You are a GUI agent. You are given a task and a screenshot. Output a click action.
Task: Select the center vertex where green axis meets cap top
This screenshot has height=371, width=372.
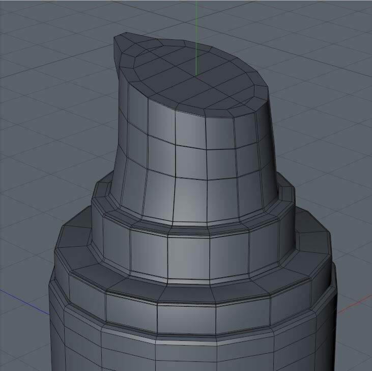pyautogui.click(x=196, y=76)
